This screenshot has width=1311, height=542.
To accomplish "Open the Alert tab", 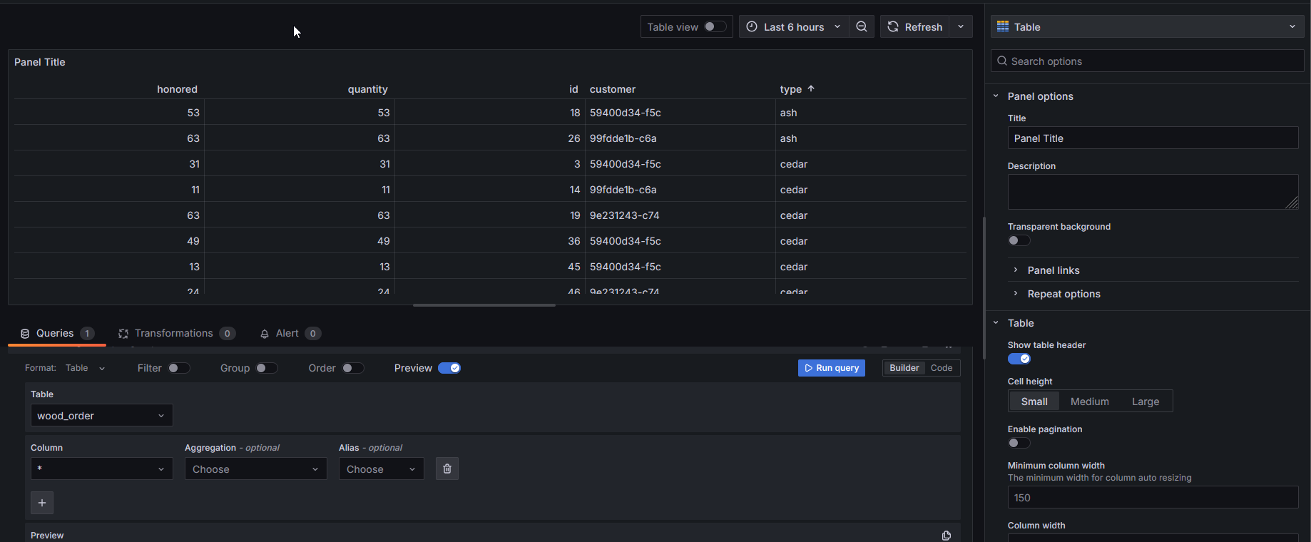I will point(287,334).
